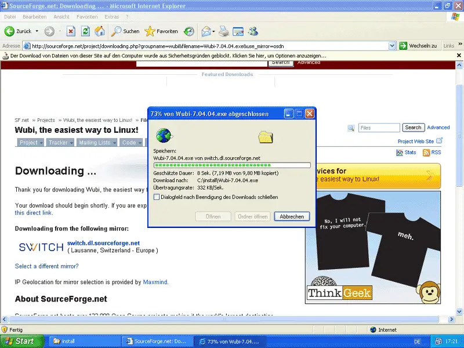464x348 pixels.
Task: Click the page icon in the address bar
Action: pyautogui.click(x=27, y=46)
